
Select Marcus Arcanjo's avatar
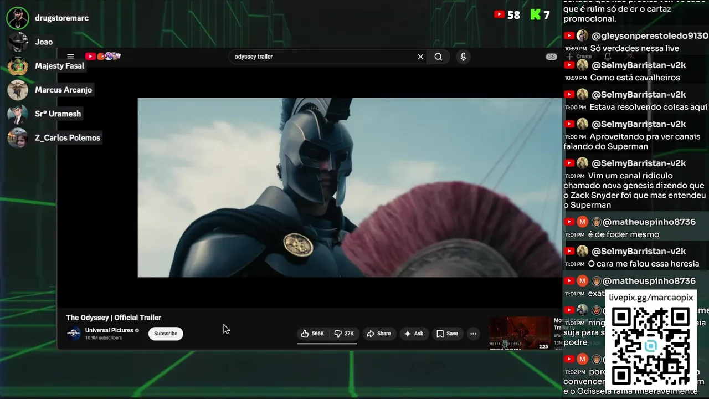point(18,90)
